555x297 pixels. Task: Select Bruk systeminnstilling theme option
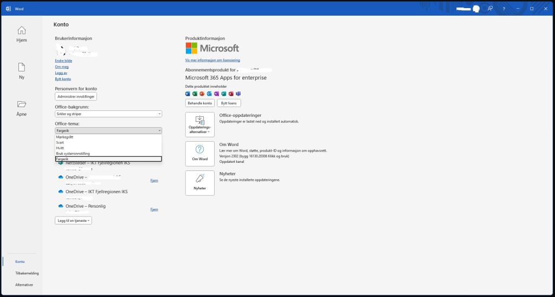click(x=108, y=154)
